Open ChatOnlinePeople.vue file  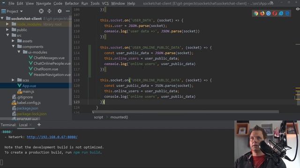(52, 63)
